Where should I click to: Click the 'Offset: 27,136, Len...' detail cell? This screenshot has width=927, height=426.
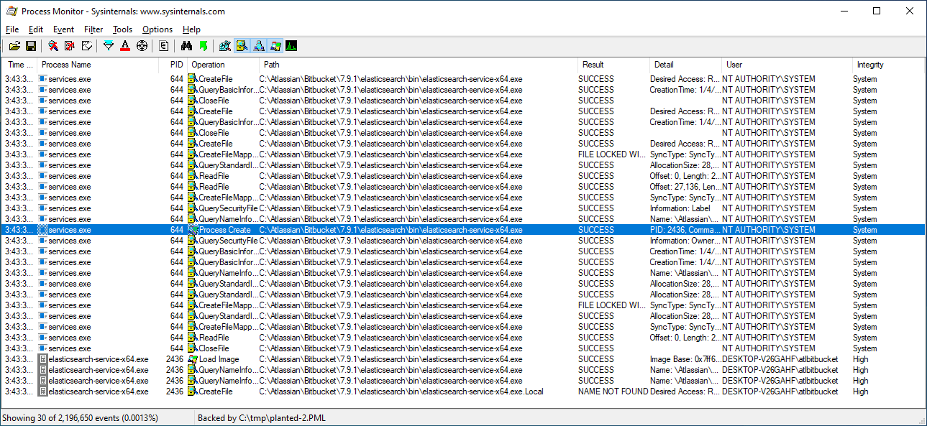click(685, 187)
